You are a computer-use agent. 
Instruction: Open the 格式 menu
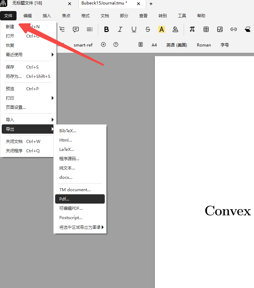[85, 16]
